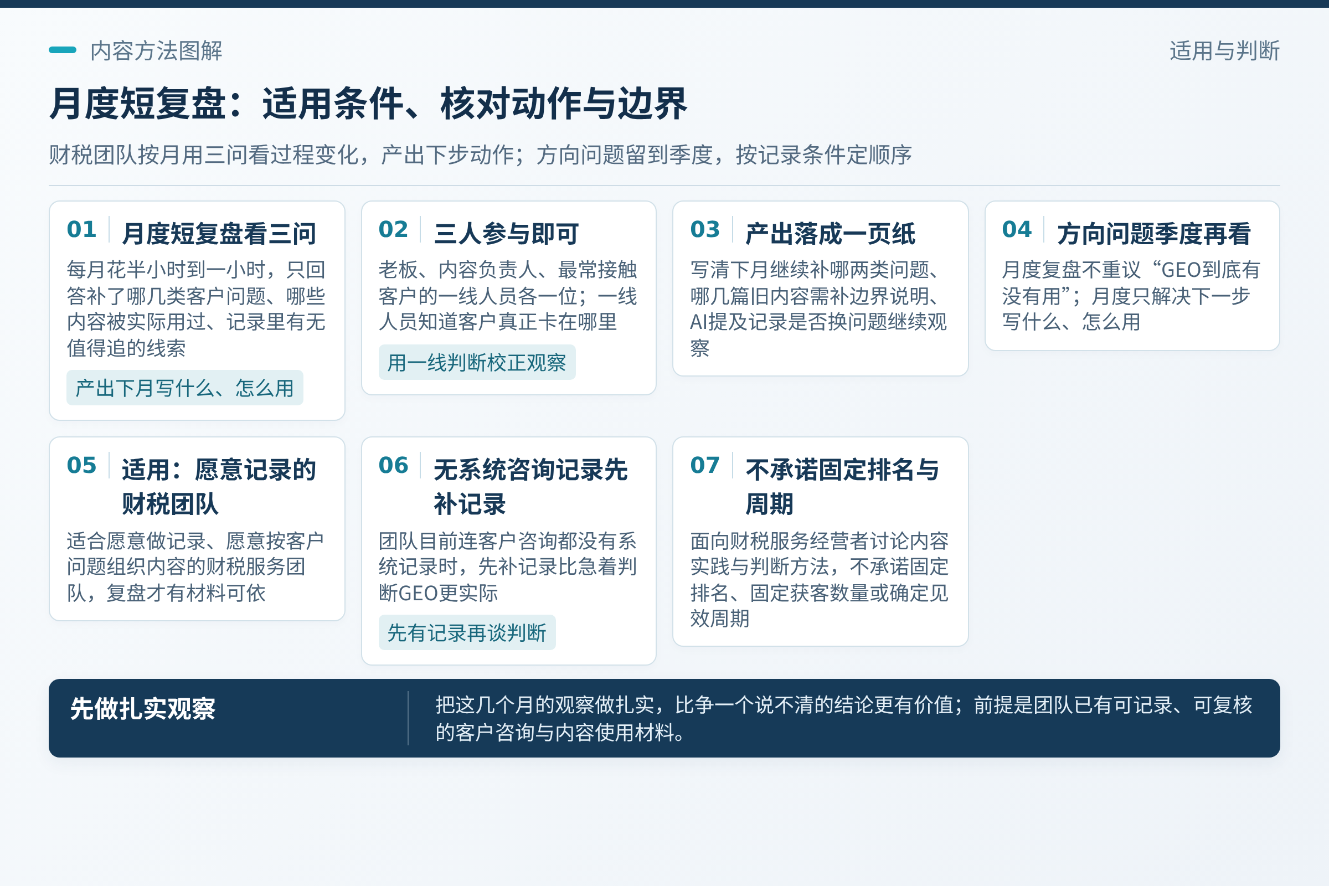1329x886 pixels.
Task: Click the tag '用一线判断校正观察'
Action: click(477, 362)
